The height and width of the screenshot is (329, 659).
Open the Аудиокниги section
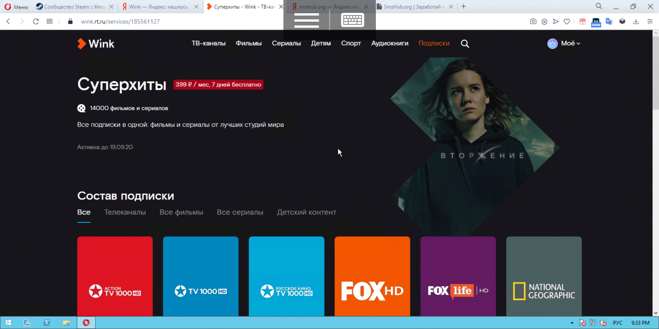(x=390, y=43)
